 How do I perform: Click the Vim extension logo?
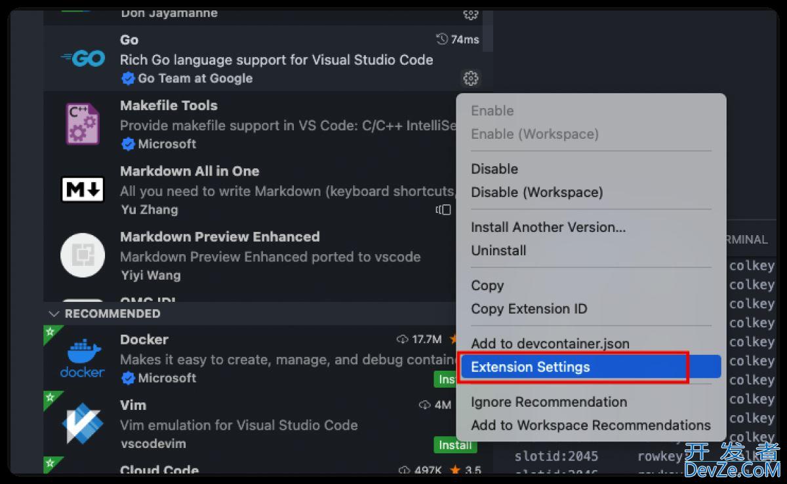pos(83,424)
